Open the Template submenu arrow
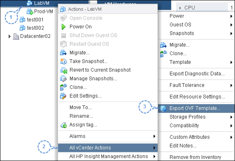The width and height of the screenshot is (235, 161). [231, 62]
